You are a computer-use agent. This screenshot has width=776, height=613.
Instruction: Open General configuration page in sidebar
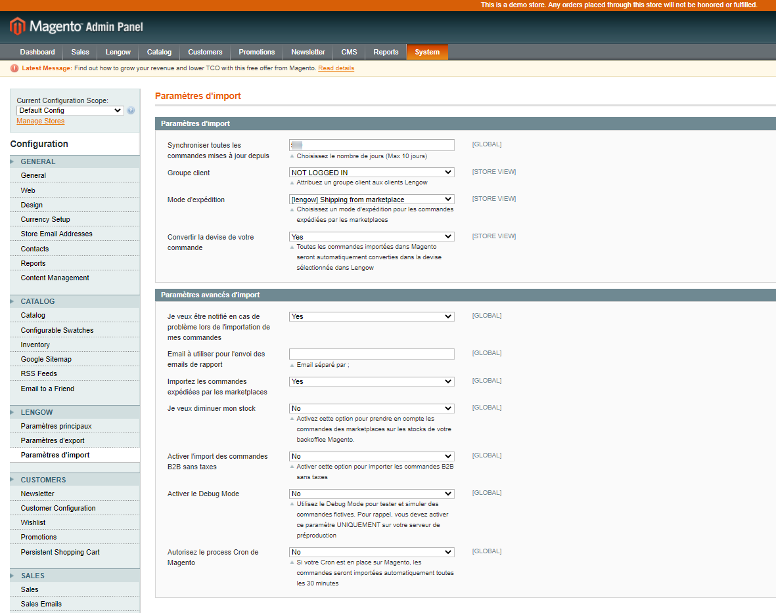click(x=75, y=175)
